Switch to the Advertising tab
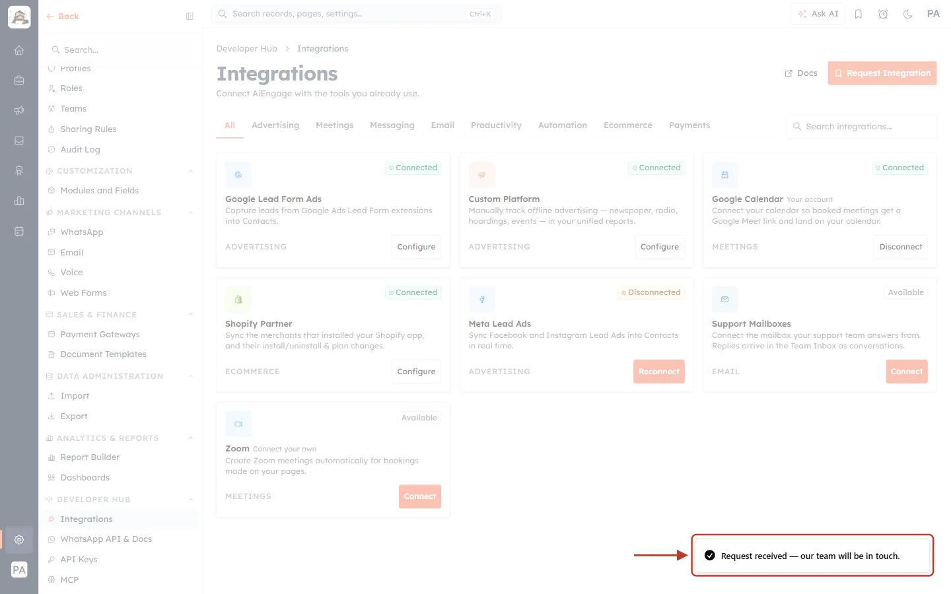The height and width of the screenshot is (594, 951). pyautogui.click(x=275, y=125)
